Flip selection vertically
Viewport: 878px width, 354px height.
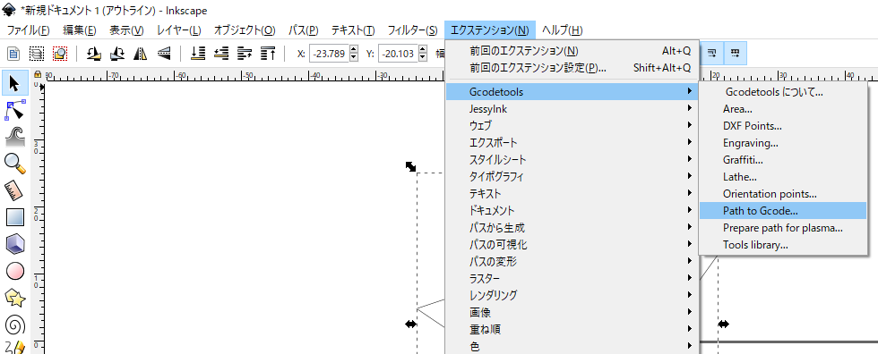click(x=163, y=54)
